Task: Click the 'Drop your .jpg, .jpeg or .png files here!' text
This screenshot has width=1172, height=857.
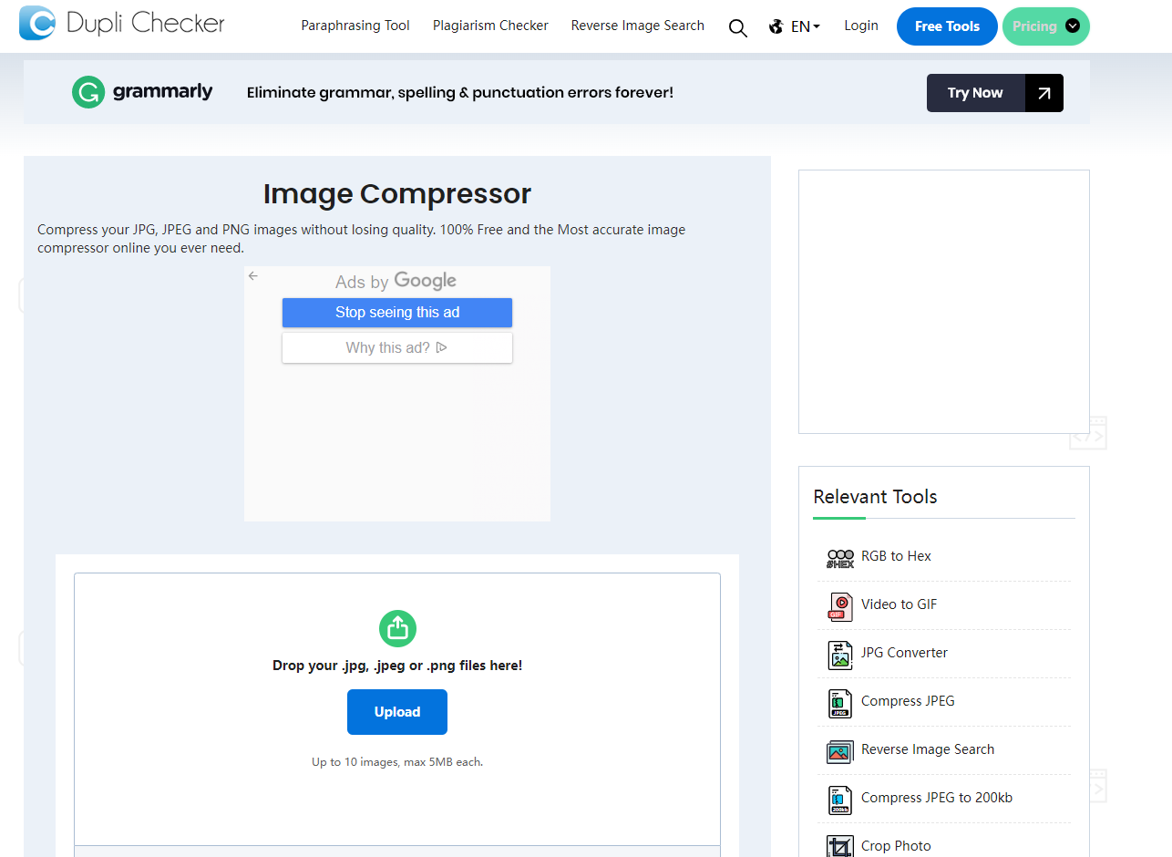Action: pos(397,666)
